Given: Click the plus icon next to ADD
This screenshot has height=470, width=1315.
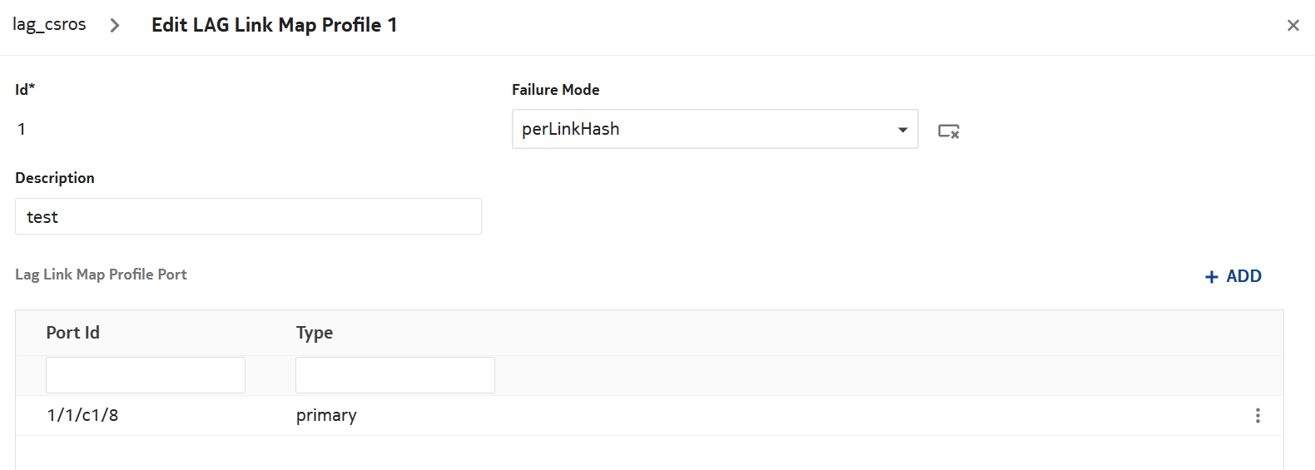Looking at the screenshot, I should tap(1212, 277).
